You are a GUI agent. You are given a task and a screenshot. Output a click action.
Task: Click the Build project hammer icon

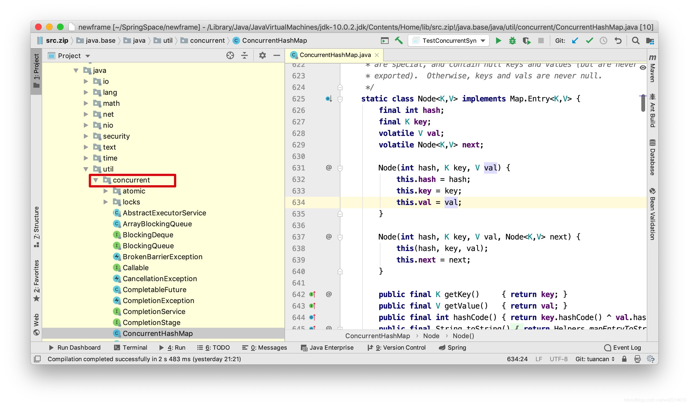[x=399, y=41]
